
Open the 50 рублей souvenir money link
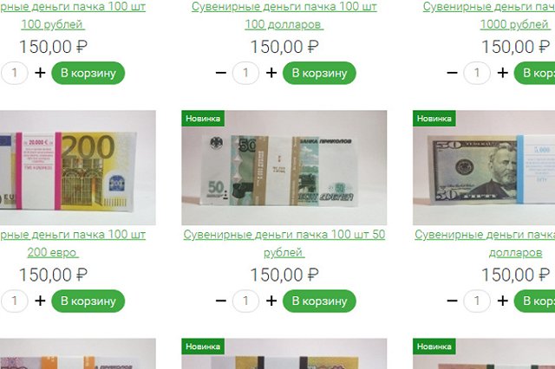click(x=284, y=243)
